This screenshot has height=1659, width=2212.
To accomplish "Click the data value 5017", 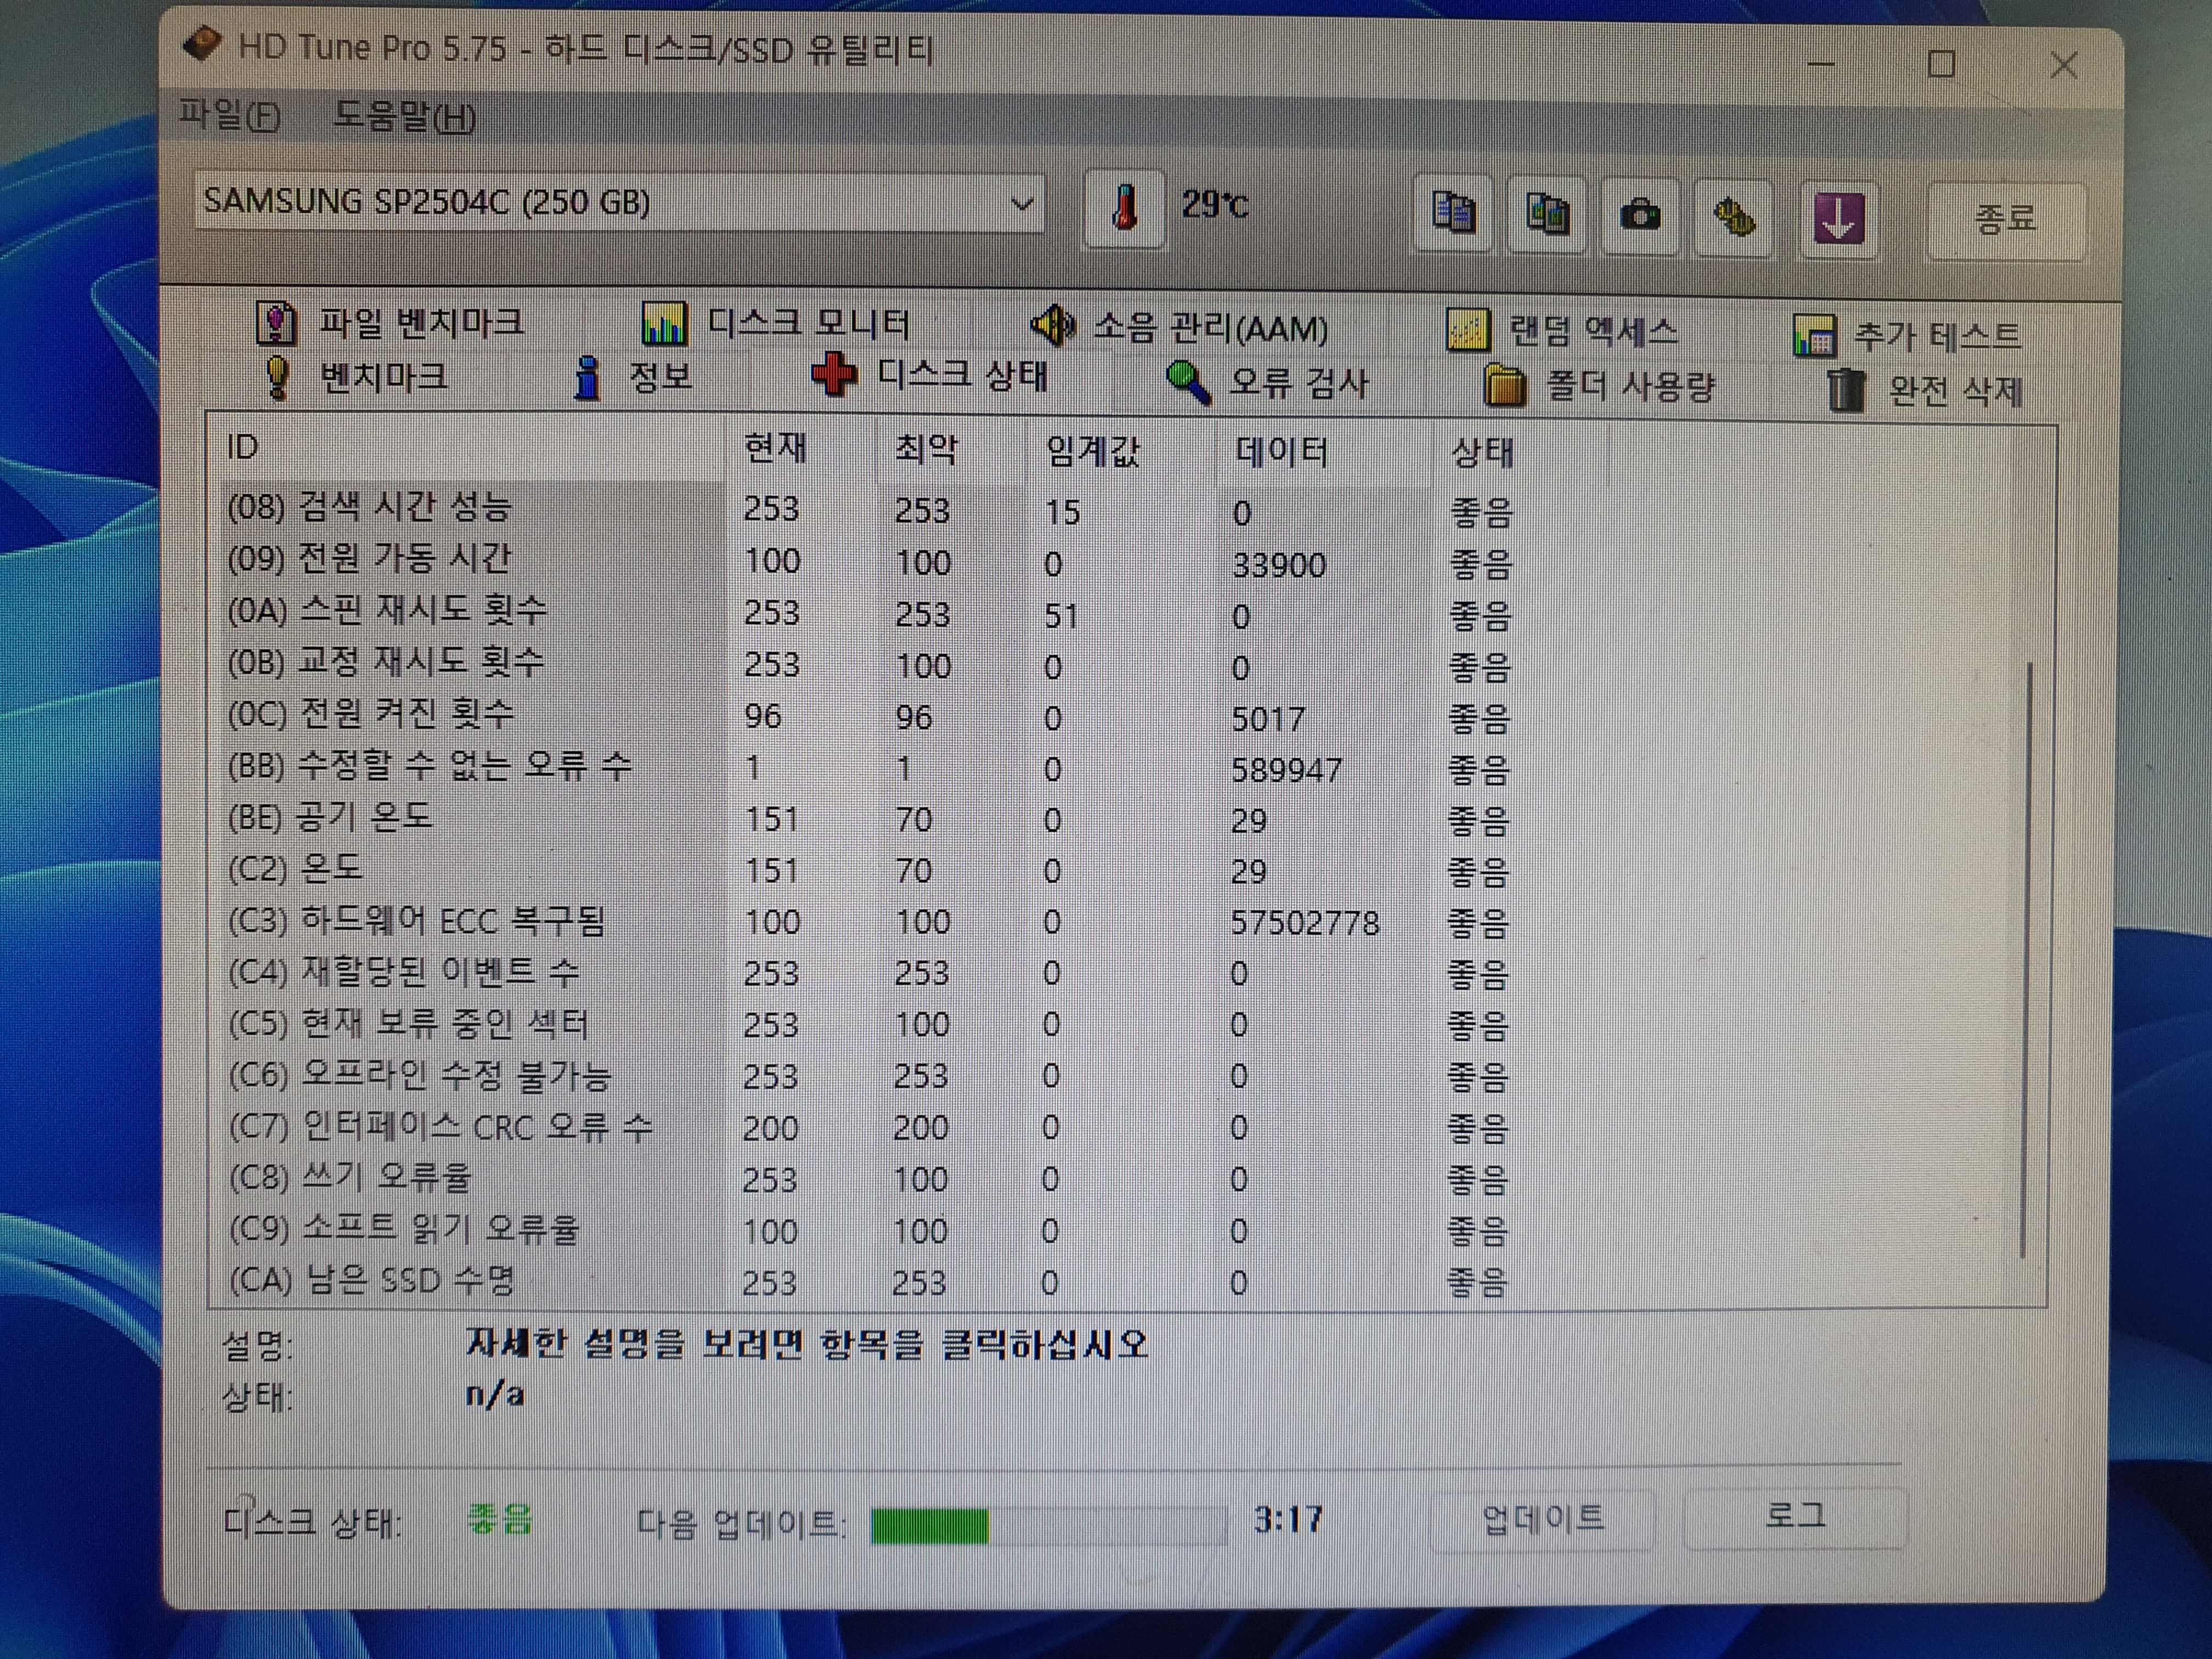I will [1268, 718].
